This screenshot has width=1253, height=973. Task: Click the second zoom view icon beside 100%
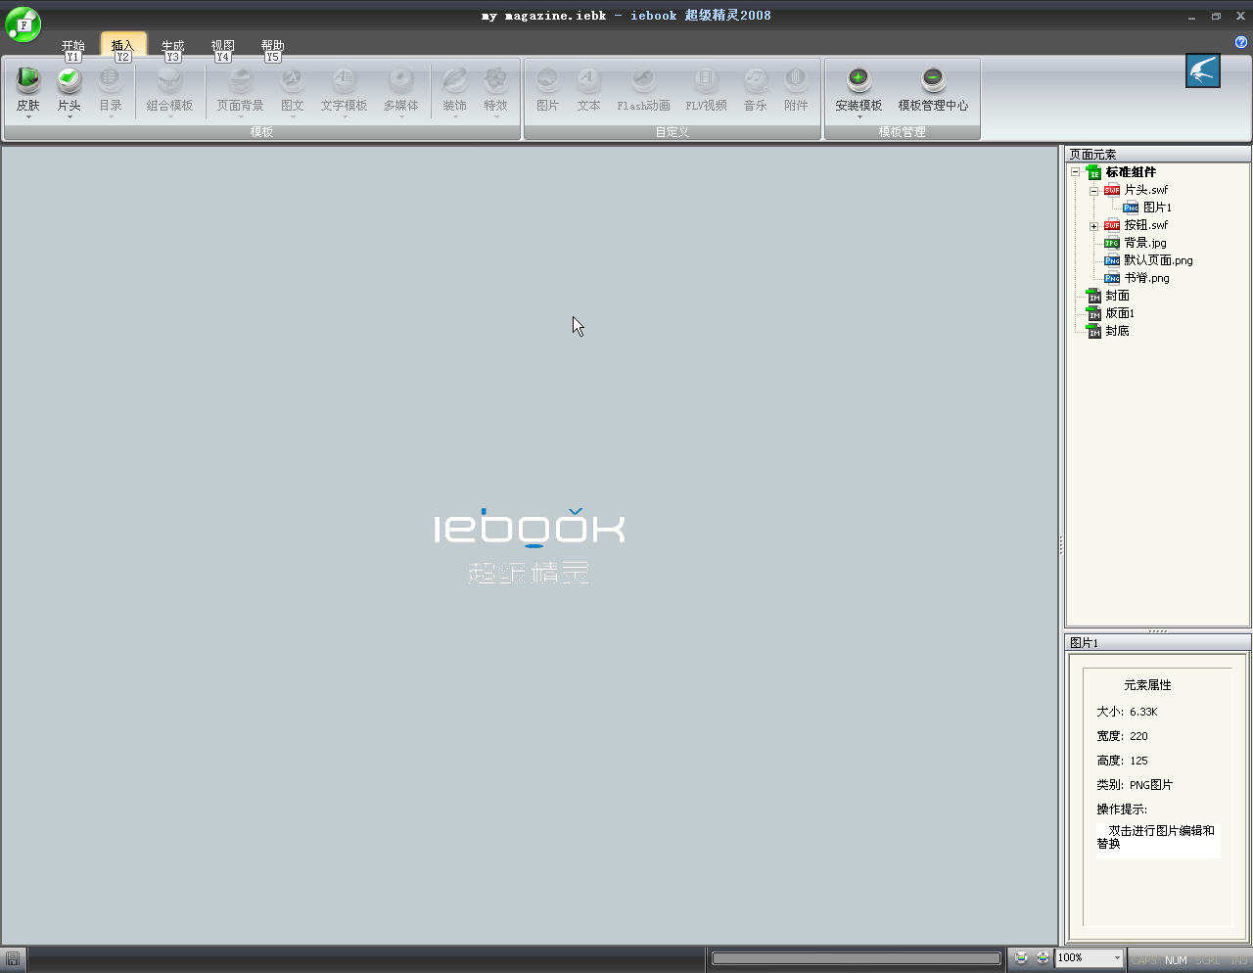1042,958
